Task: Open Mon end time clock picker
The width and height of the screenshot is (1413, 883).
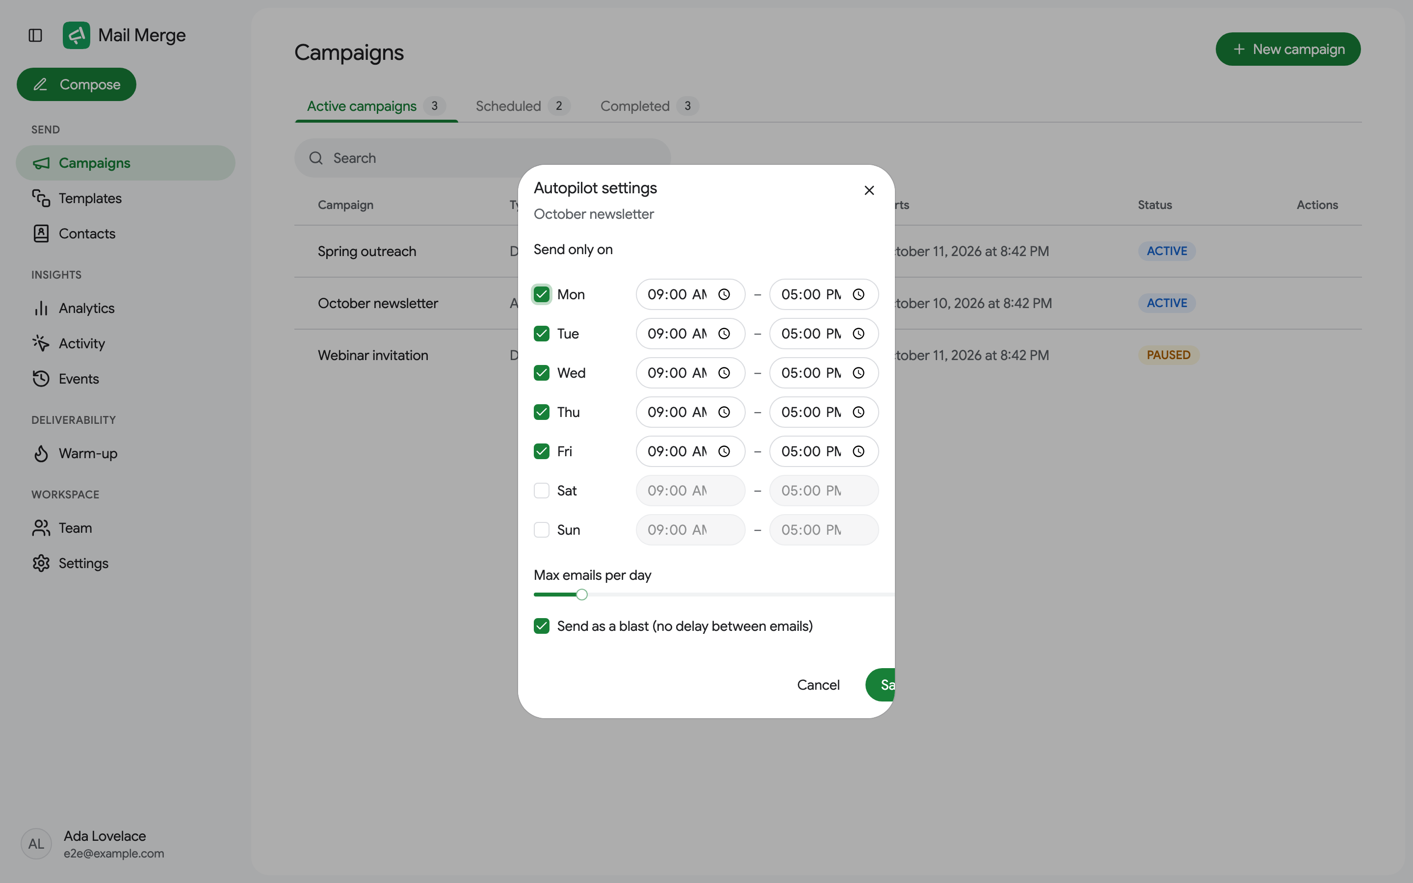Action: tap(858, 294)
